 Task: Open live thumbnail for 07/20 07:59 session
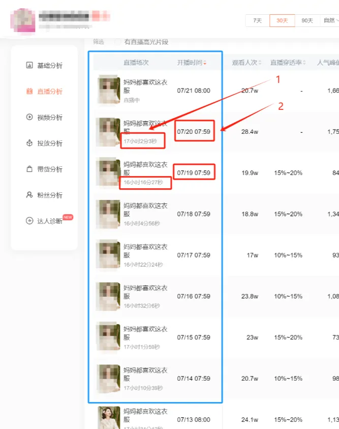tap(109, 132)
